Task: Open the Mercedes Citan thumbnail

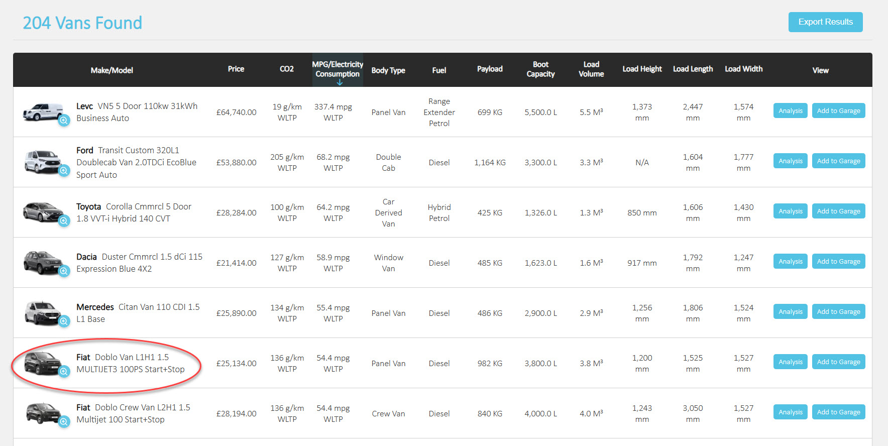Action: (x=43, y=312)
